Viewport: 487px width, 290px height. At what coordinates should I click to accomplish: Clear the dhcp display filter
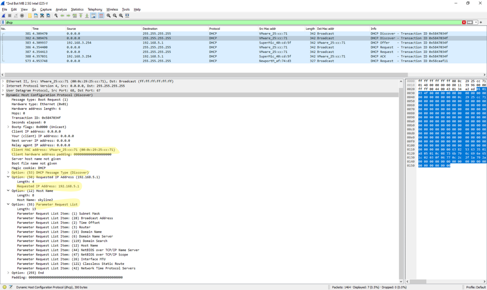coord(464,22)
